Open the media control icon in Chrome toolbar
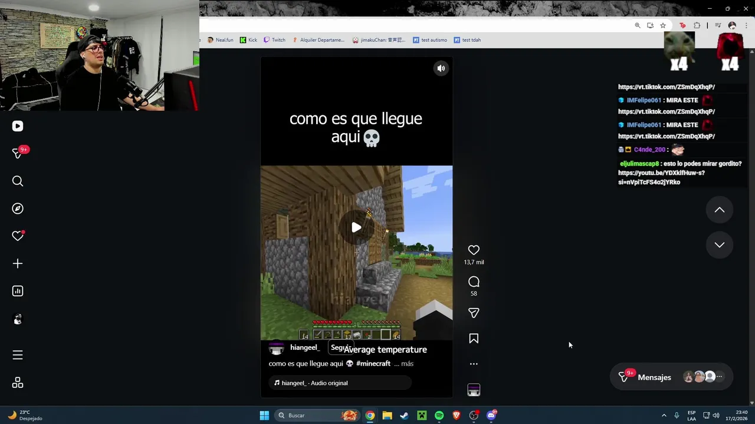This screenshot has height=424, width=755. pos(718,25)
